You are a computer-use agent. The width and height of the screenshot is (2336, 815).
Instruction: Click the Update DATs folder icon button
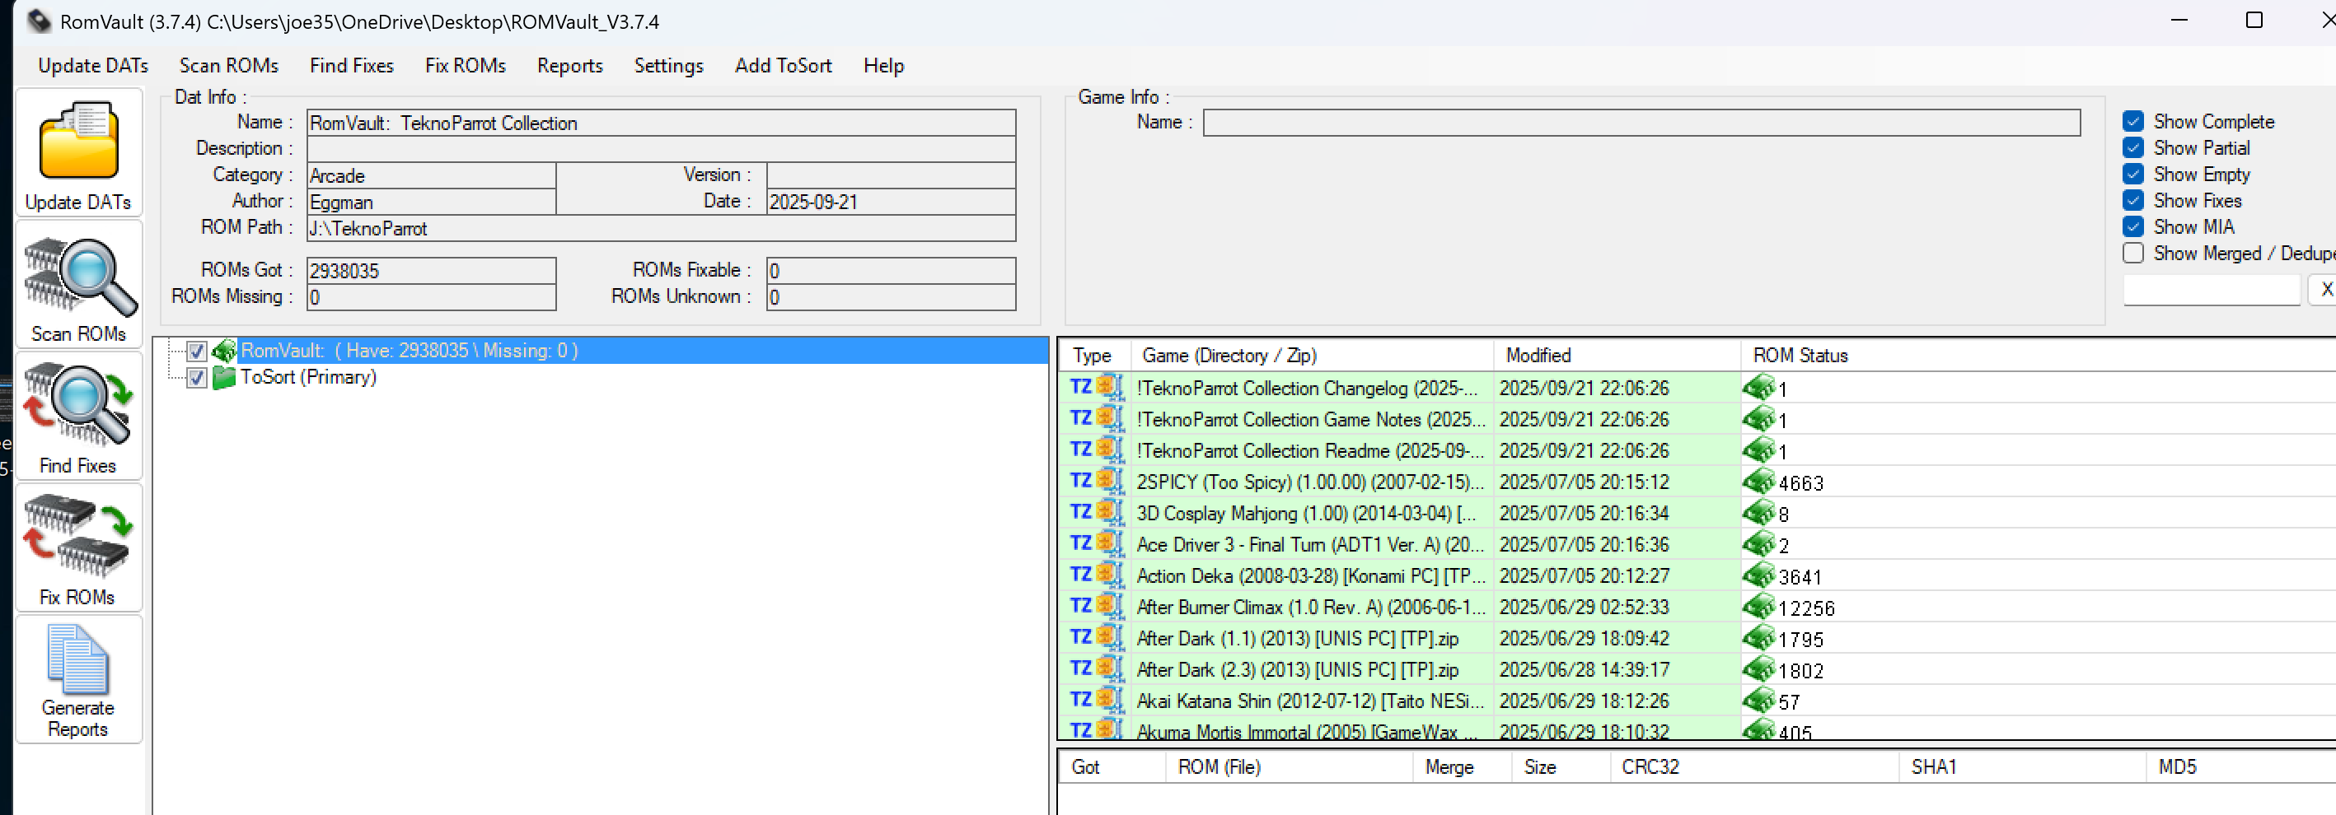[x=79, y=153]
